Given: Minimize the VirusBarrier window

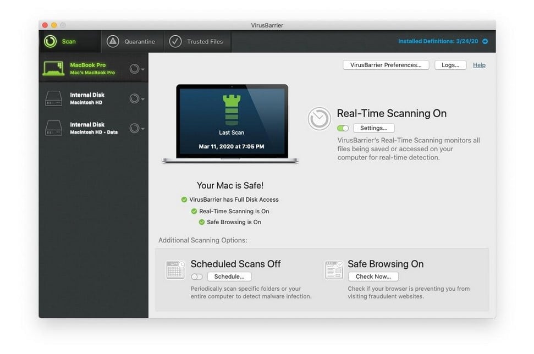Looking at the screenshot, I should (54, 25).
